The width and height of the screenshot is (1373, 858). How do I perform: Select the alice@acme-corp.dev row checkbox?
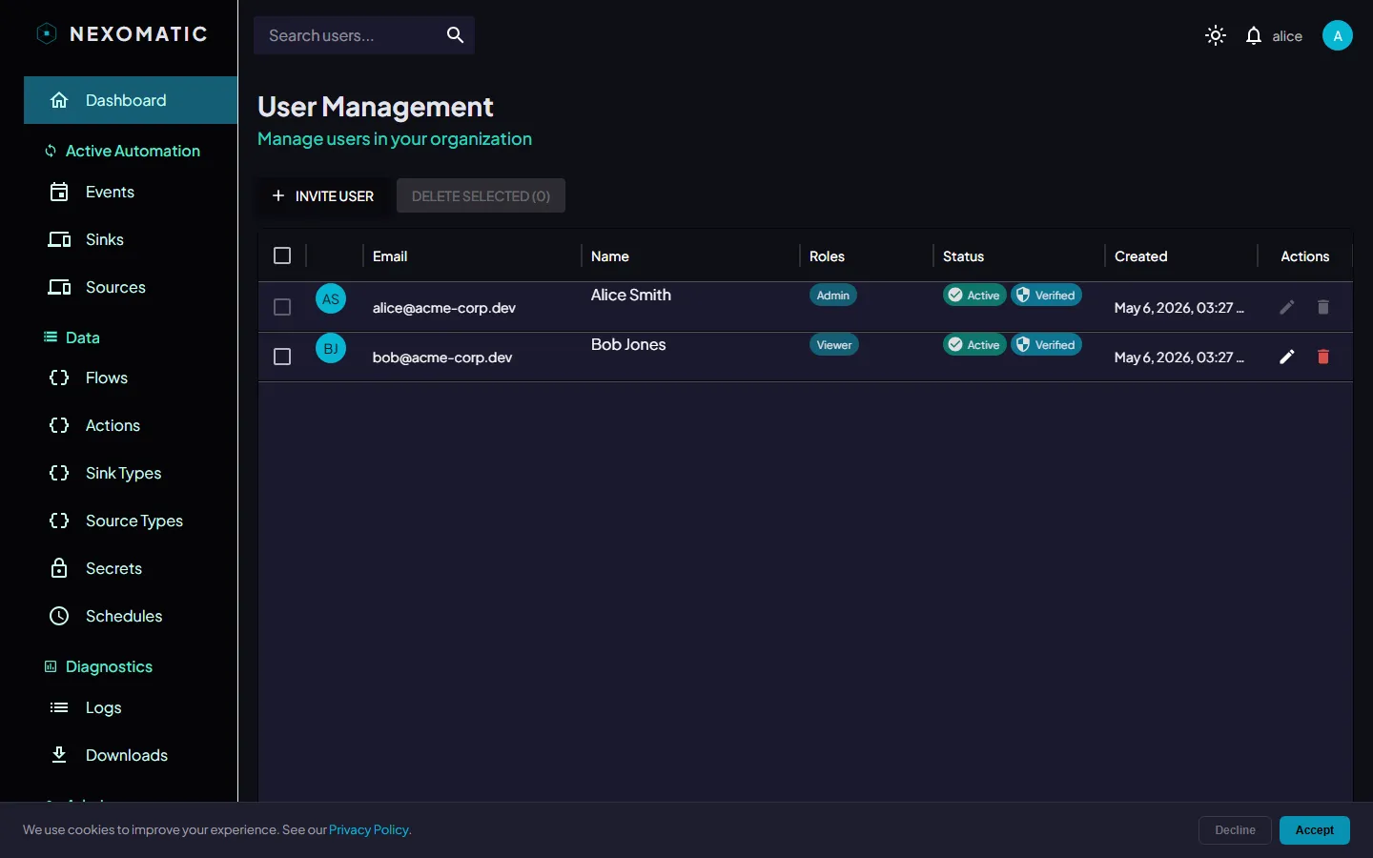tap(282, 307)
